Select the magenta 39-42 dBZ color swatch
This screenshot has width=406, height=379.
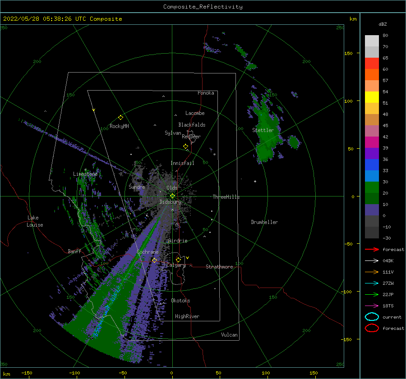click(372, 142)
